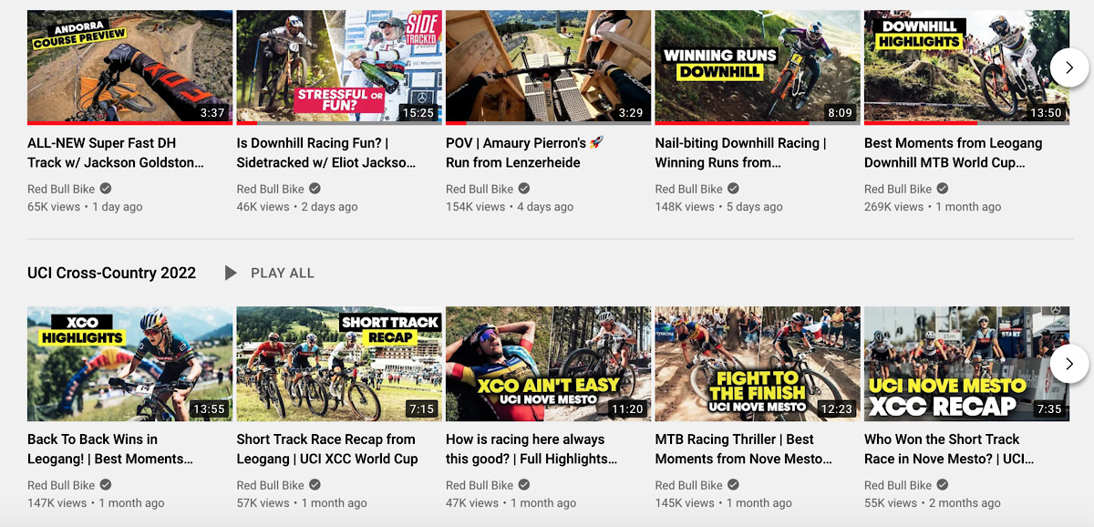Click verified badge under ALL-NEW Super Fast DH
1094x527 pixels.
click(106, 189)
